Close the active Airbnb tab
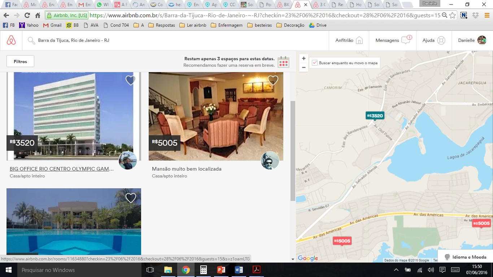Image resolution: width=493 pixels, height=277 pixels. click(x=306, y=5)
